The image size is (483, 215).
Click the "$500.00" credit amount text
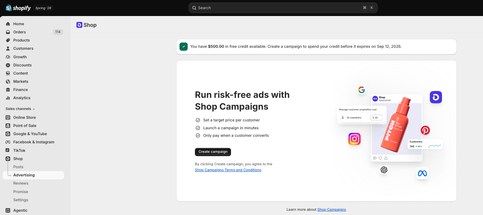pyautogui.click(x=216, y=46)
